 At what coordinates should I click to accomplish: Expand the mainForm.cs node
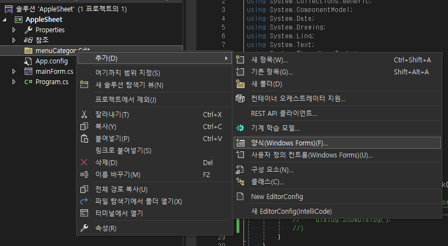point(14,72)
